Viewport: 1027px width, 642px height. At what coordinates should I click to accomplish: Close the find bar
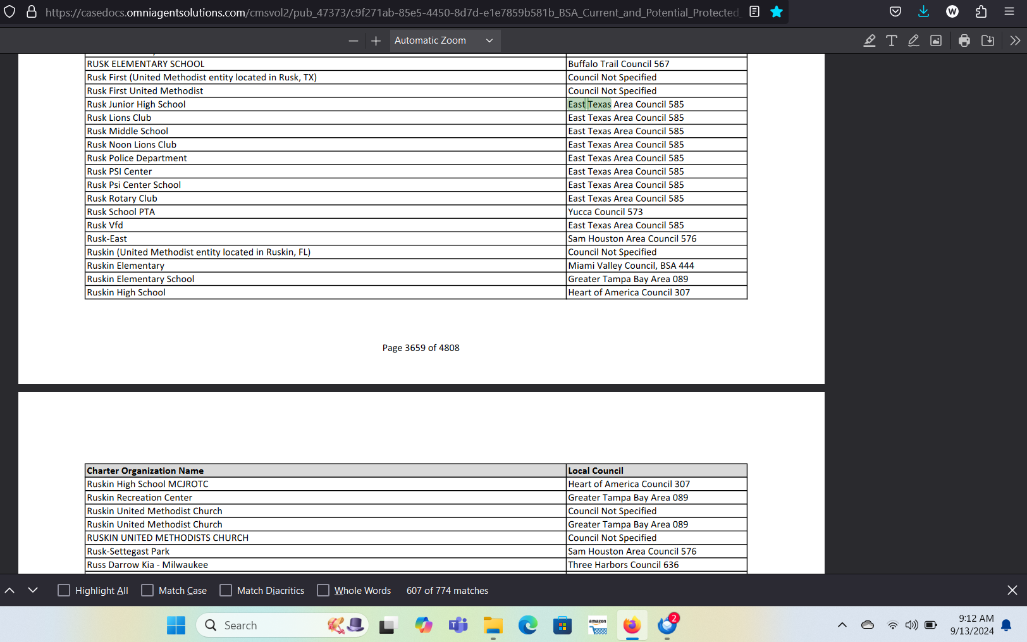[1012, 590]
